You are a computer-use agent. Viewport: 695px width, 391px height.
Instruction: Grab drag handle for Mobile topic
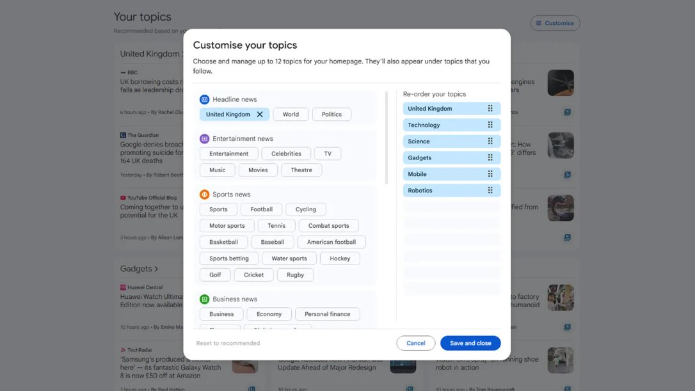(490, 174)
